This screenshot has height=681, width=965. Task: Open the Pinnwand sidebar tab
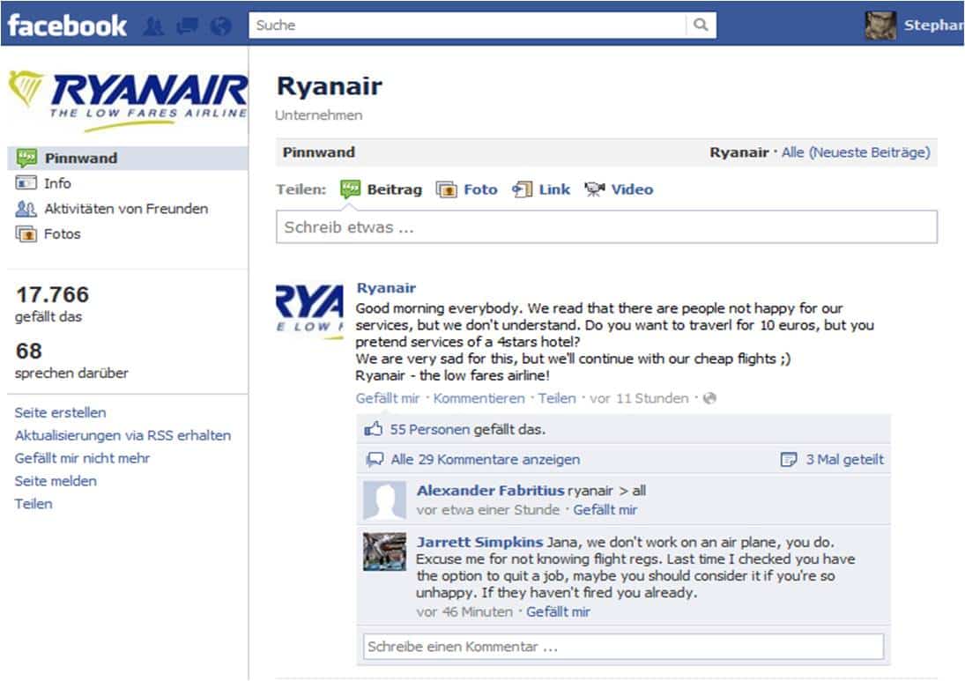[80, 159]
